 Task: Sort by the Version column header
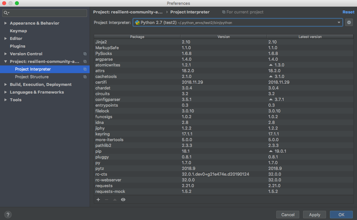(224, 37)
